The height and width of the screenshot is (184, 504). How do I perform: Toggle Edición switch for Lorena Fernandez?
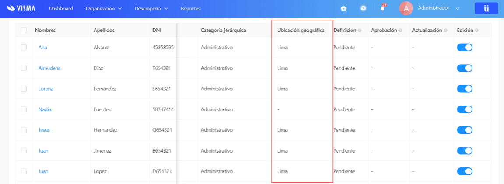pyautogui.click(x=465, y=89)
